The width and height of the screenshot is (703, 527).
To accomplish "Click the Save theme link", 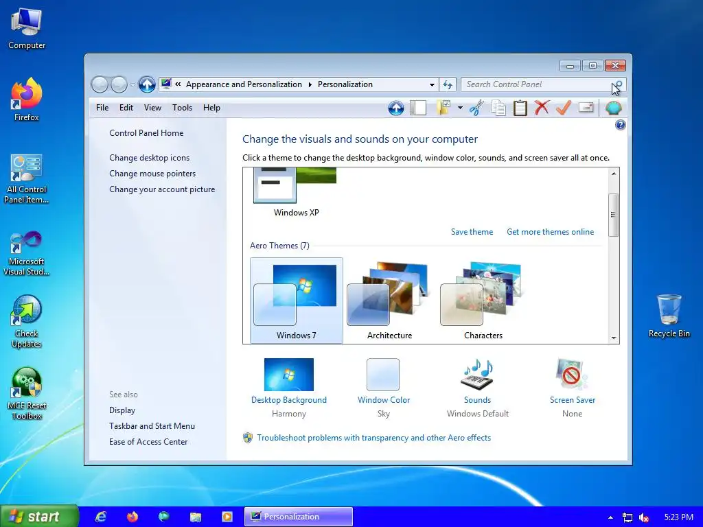I will point(472,232).
